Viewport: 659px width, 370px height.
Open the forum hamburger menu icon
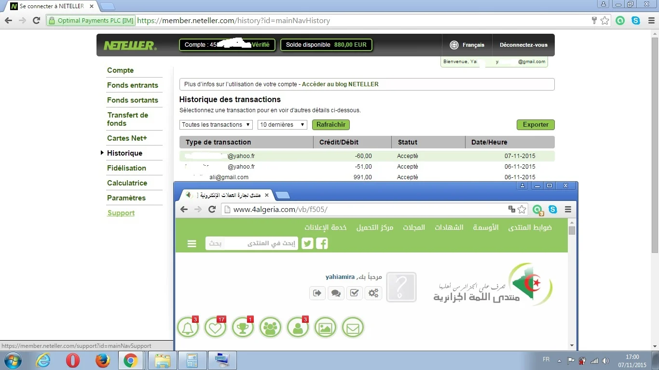click(x=192, y=244)
